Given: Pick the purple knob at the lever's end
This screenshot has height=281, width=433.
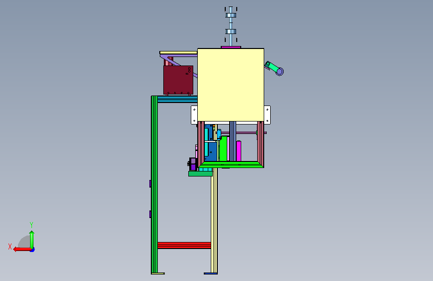Looking at the screenshot, I should point(280,71).
